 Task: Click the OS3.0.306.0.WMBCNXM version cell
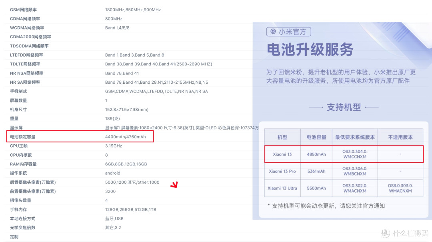[355, 171]
